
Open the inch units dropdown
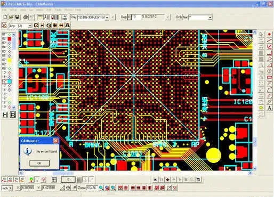pyautogui.click(x=11, y=188)
